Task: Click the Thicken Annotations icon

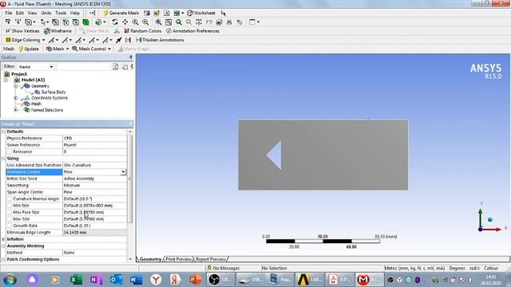Action: [138, 40]
